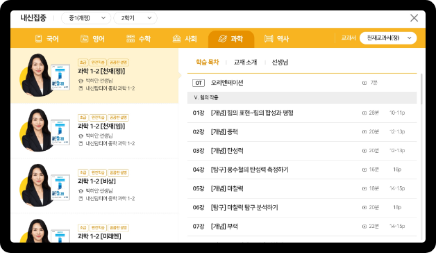This screenshot has width=436, height=253.
Task: Click the textbook icon in 비상 course
Action: click(x=81, y=199)
